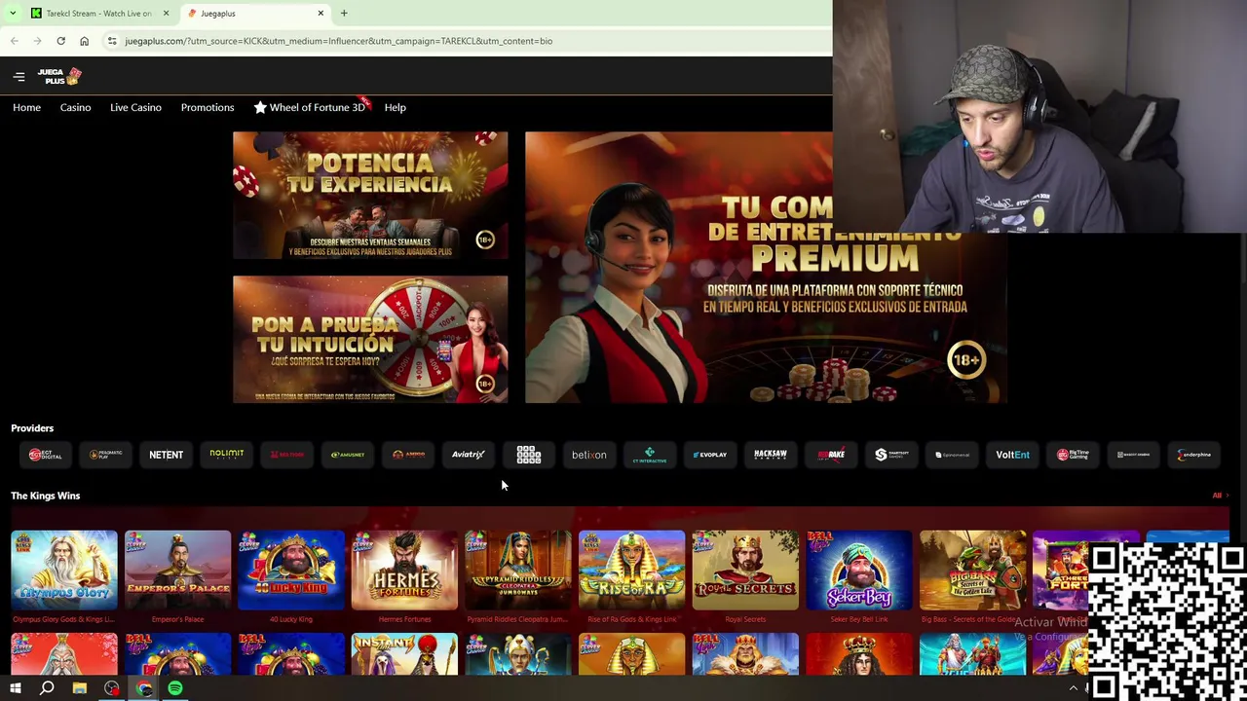Expand the system tray hidden icons
Viewport: 1247px width, 701px height.
(x=1074, y=688)
